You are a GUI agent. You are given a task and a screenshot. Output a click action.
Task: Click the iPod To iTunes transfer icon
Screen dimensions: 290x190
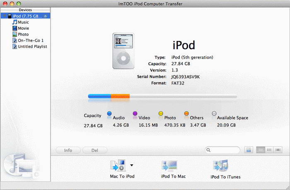[220, 166]
